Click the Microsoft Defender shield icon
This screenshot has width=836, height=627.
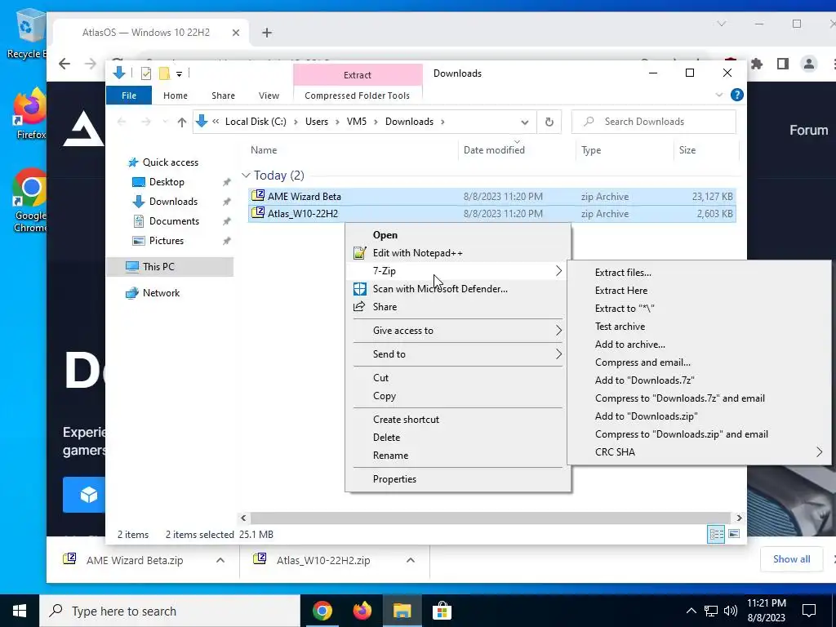click(360, 289)
